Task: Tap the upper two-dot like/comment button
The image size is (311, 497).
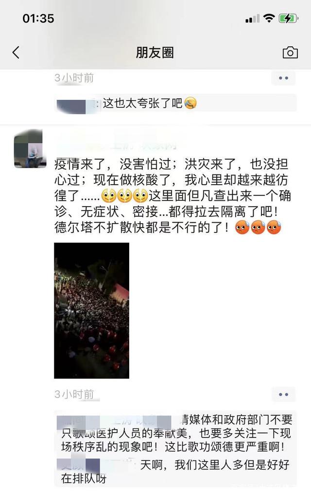Action: click(x=283, y=78)
